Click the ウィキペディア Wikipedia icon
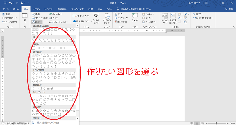 [96, 19]
